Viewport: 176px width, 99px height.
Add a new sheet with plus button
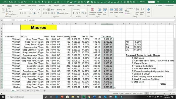[45, 90]
